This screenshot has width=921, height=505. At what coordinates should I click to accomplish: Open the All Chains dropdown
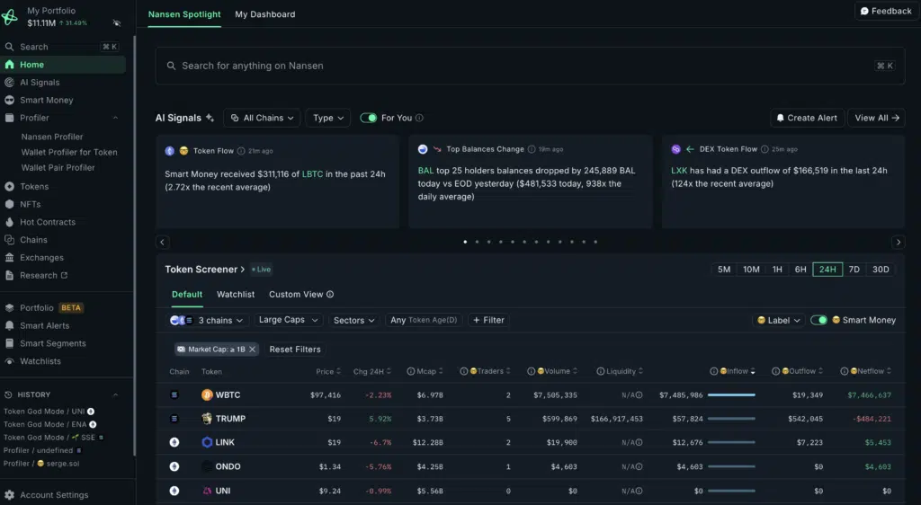click(x=262, y=118)
